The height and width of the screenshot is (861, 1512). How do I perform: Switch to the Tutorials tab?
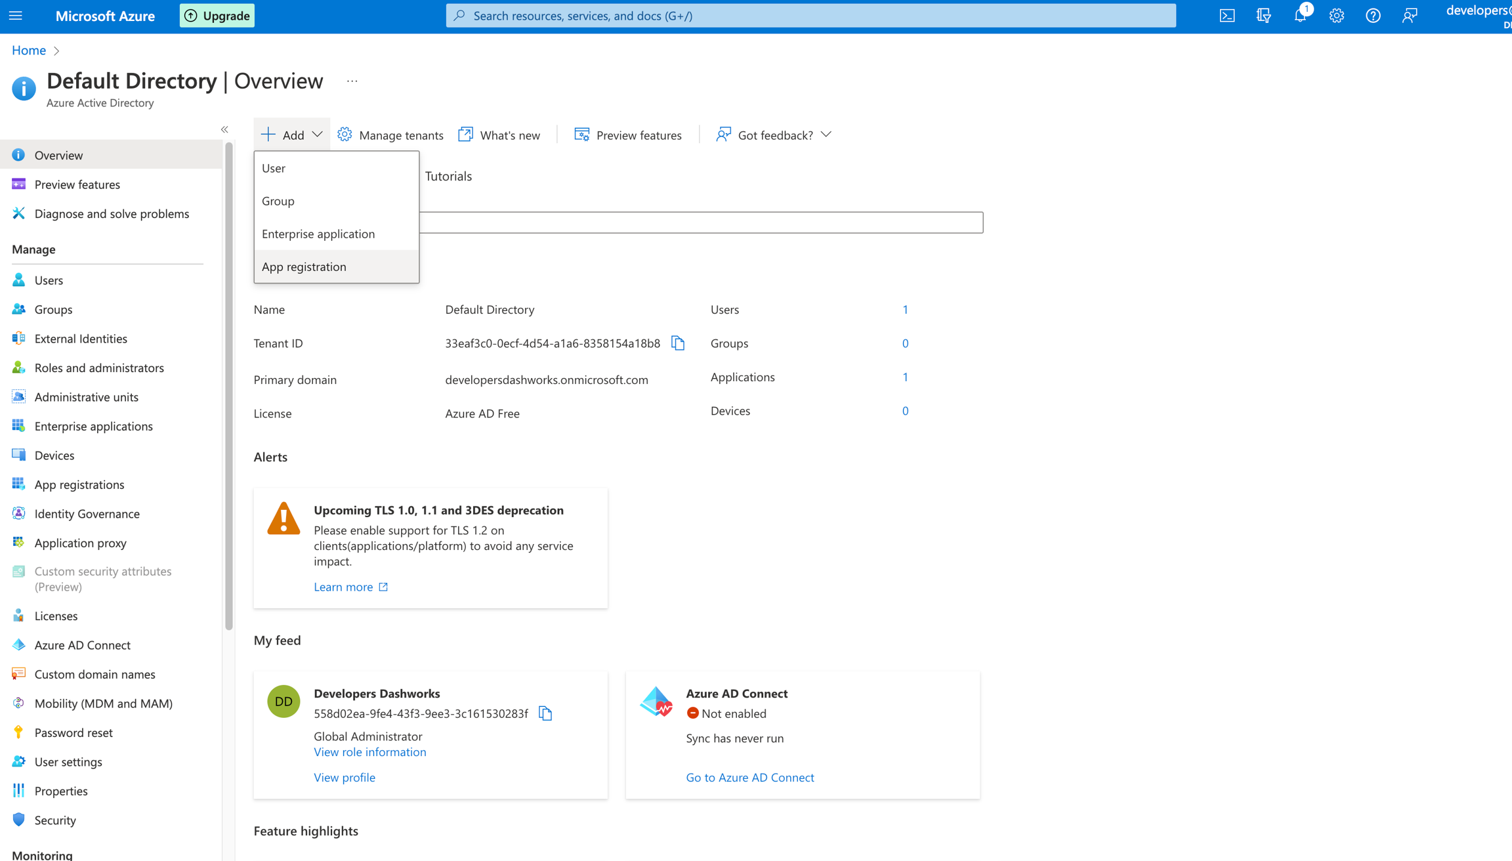448,176
